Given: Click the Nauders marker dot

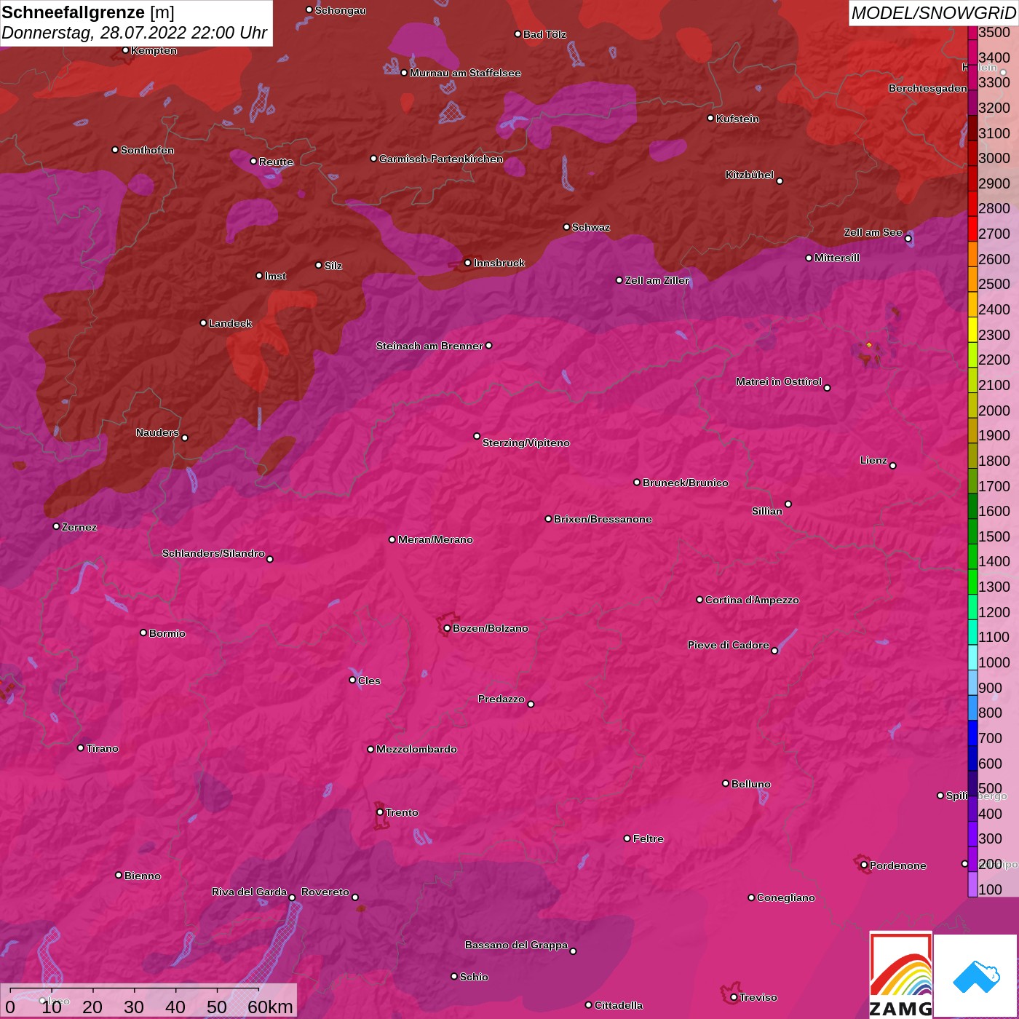Looking at the screenshot, I should coord(185,437).
